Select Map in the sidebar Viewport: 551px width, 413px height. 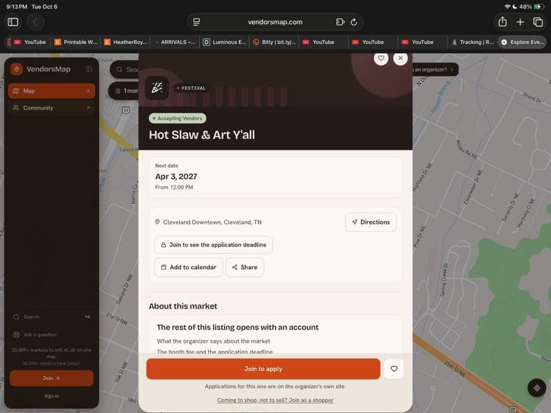(51, 91)
